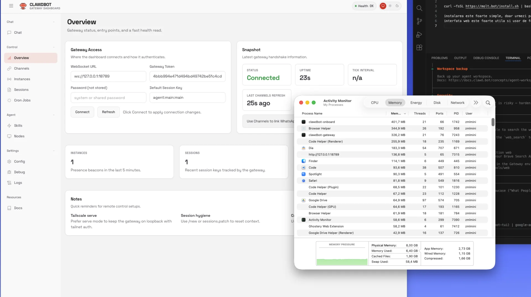531x297 pixels.
Task: Switch to the CPU tab in Activity Monitor
Action: click(x=374, y=103)
